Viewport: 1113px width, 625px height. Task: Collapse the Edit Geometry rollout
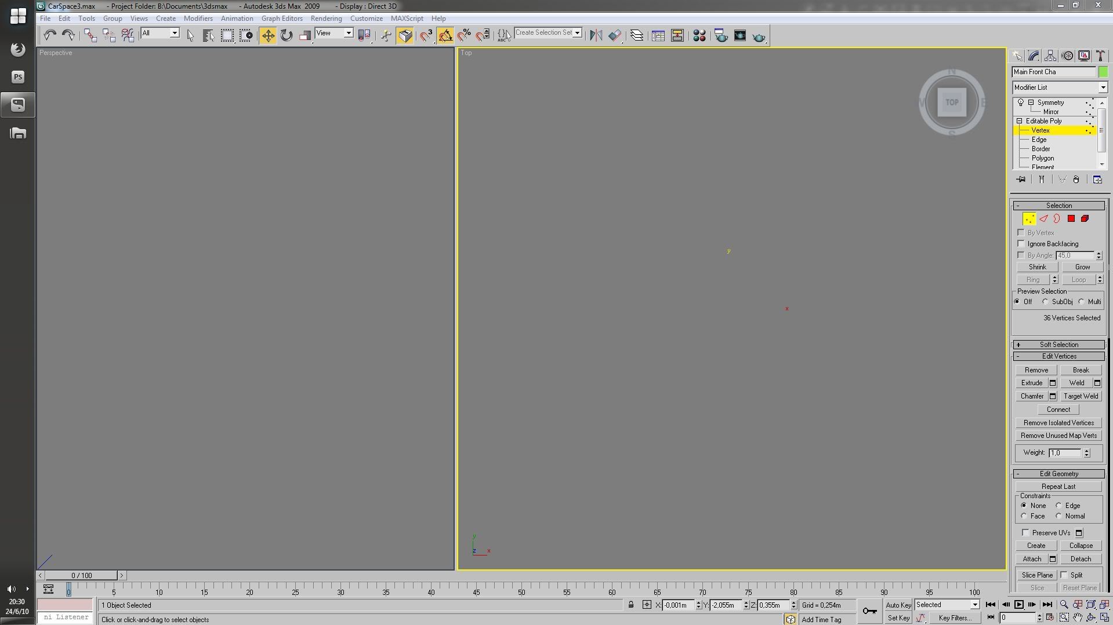[1058, 474]
